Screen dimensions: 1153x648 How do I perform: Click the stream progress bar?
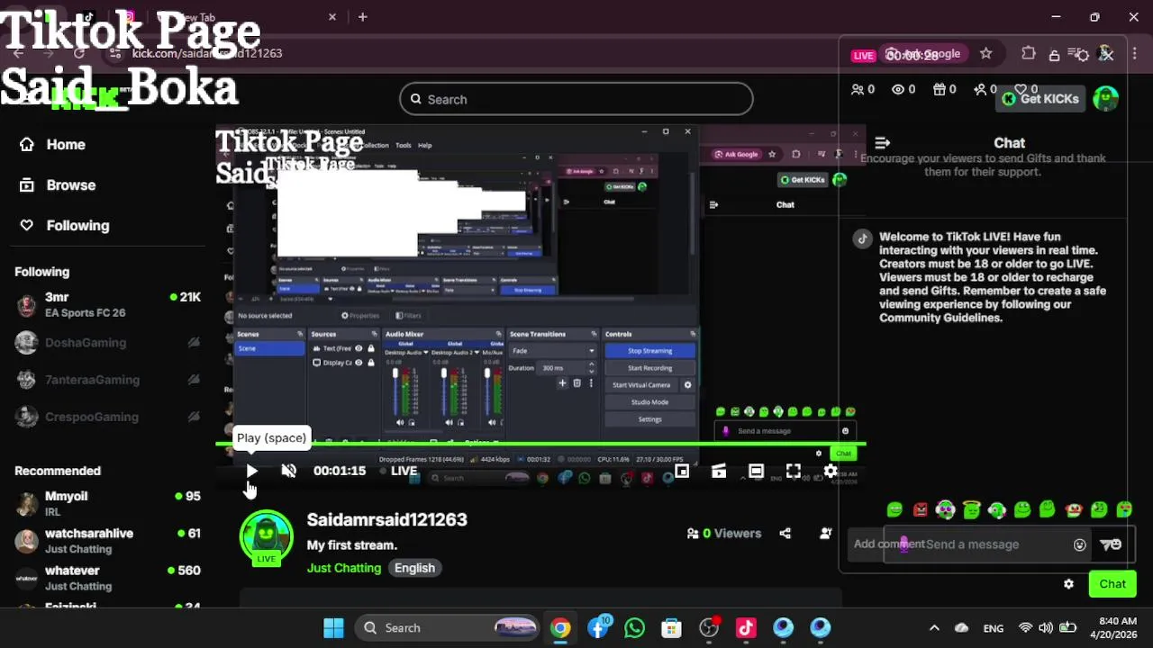540,445
